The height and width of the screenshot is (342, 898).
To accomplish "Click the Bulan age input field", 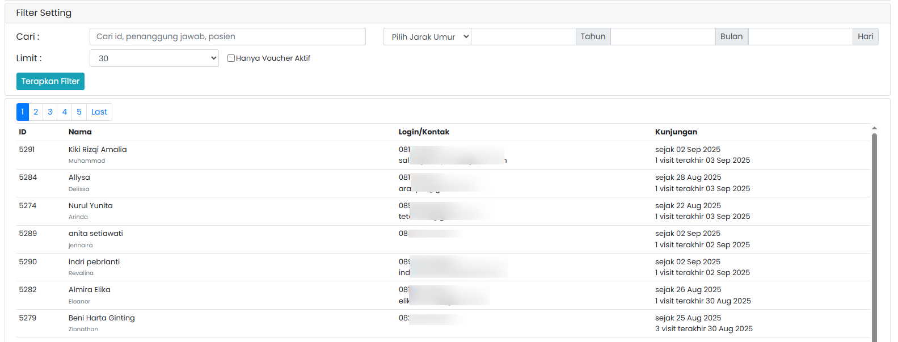I will pos(663,36).
